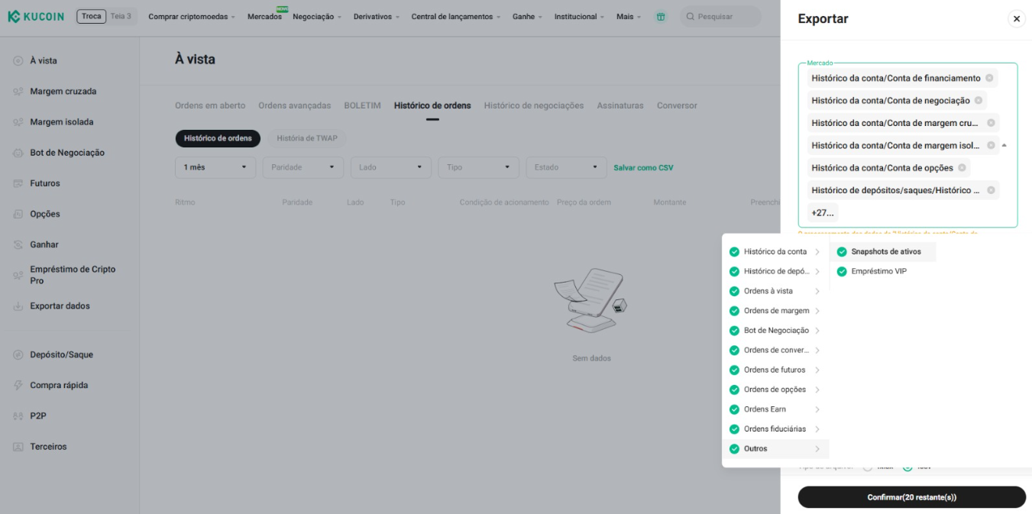Switch to Assinaturas tab

pos(620,105)
